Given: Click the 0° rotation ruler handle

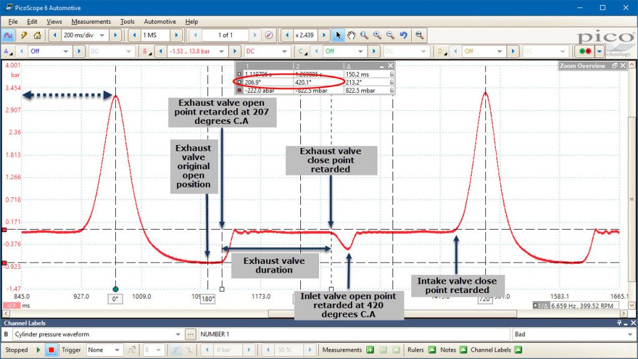Looking at the screenshot, I should 115,299.
